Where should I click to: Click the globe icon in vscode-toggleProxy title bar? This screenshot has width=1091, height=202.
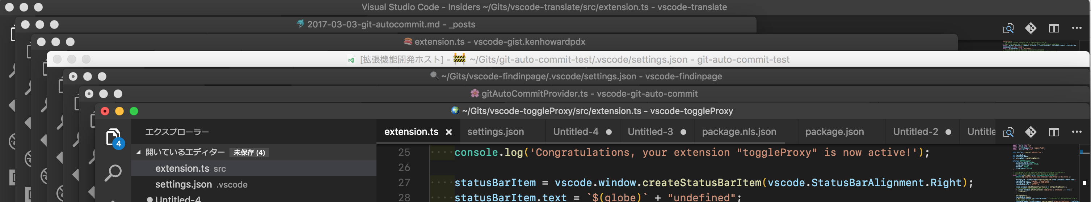(455, 110)
